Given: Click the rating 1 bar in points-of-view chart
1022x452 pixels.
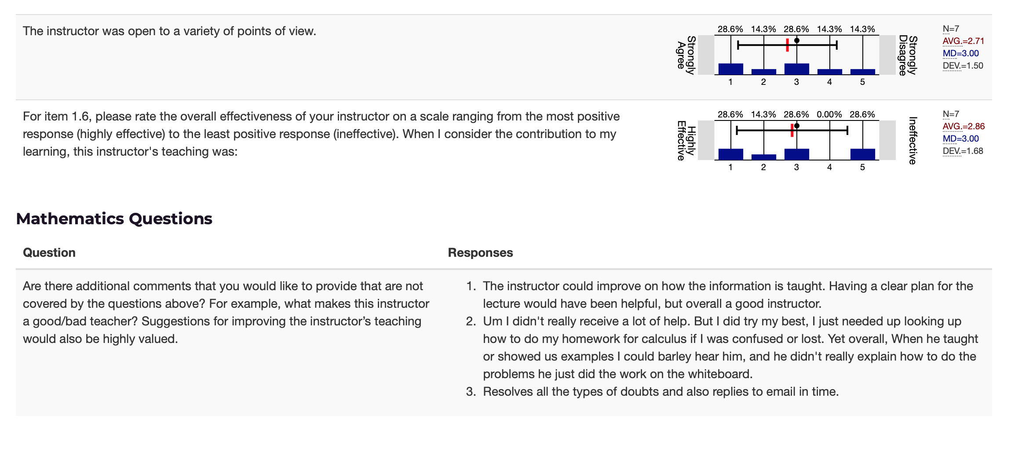Looking at the screenshot, I should [x=730, y=69].
